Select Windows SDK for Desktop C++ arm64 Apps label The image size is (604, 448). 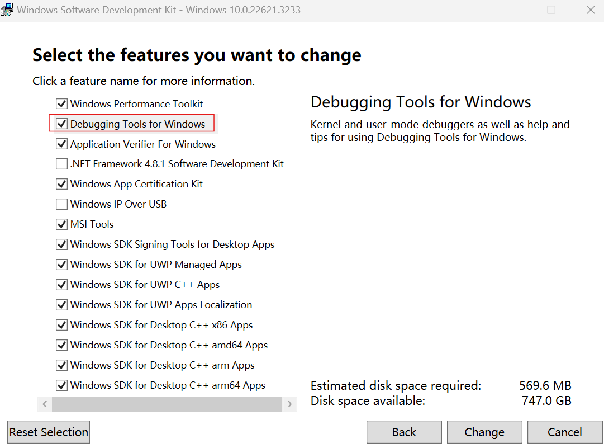(x=168, y=385)
